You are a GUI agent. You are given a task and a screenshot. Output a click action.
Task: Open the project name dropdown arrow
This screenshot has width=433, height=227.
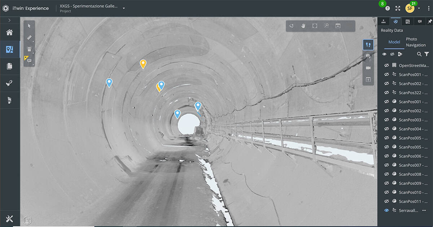pyautogui.click(x=124, y=8)
